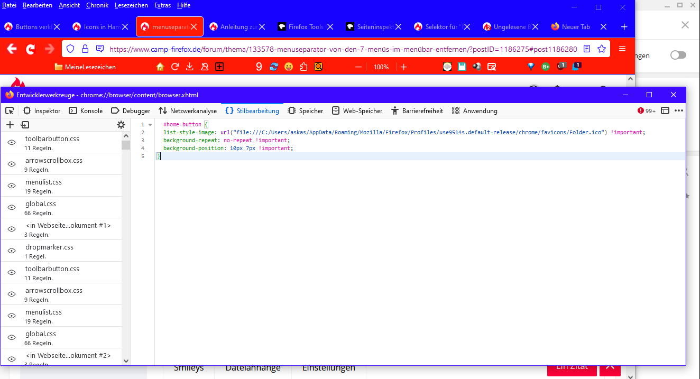Open style editor options gear menu
The image size is (700, 379).
(x=121, y=125)
